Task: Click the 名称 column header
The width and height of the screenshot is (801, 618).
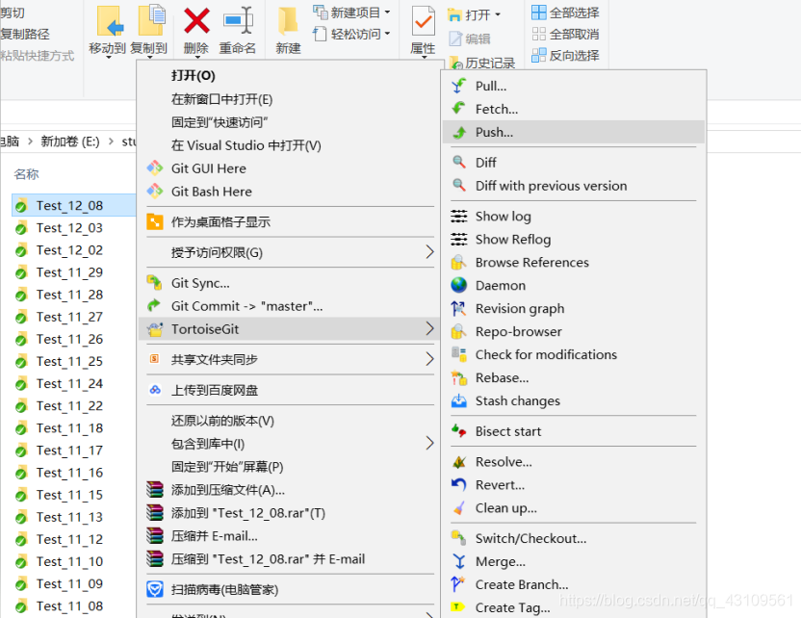Action: tap(26, 174)
